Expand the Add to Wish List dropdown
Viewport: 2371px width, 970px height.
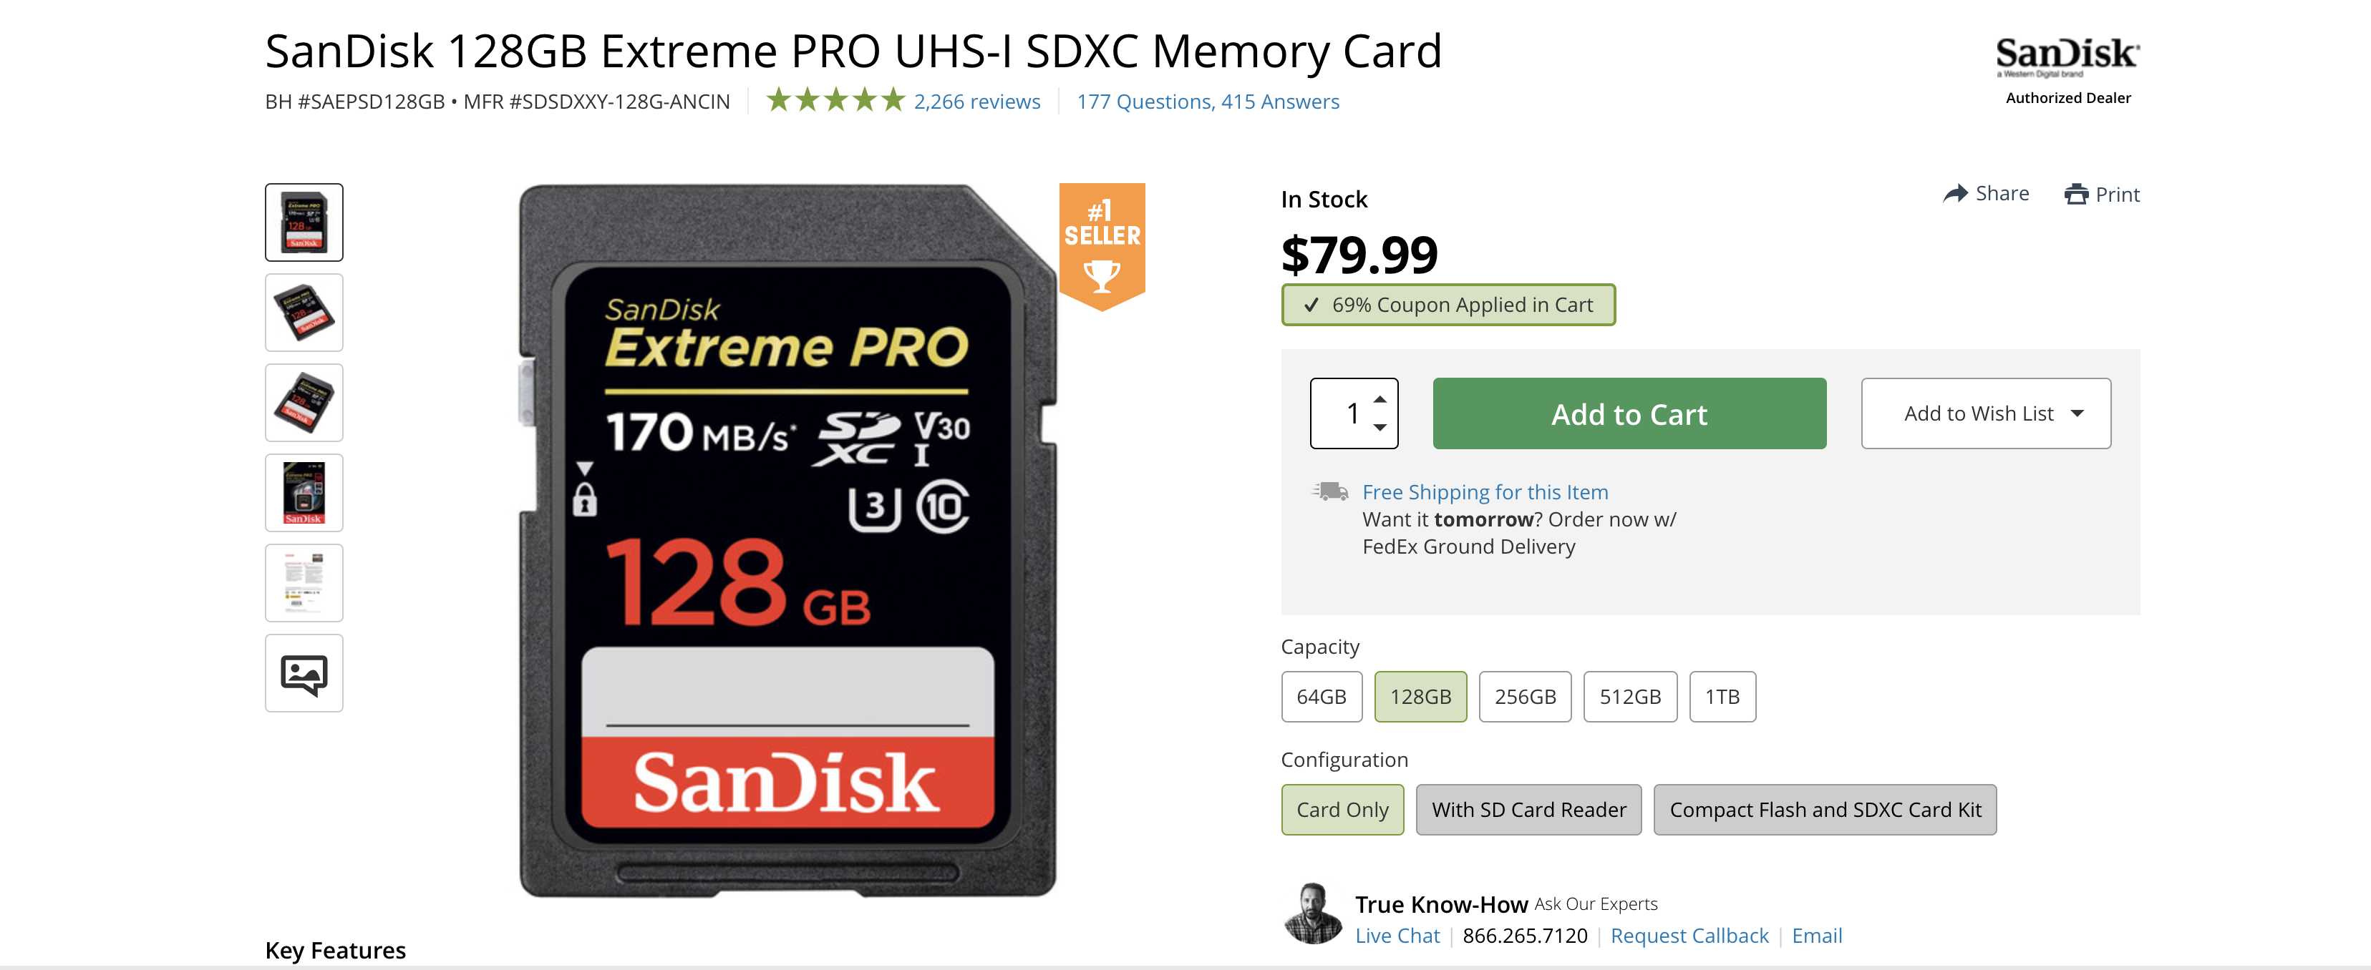click(1985, 413)
